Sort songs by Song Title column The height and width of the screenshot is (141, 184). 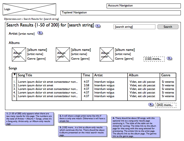click(x=25, y=75)
